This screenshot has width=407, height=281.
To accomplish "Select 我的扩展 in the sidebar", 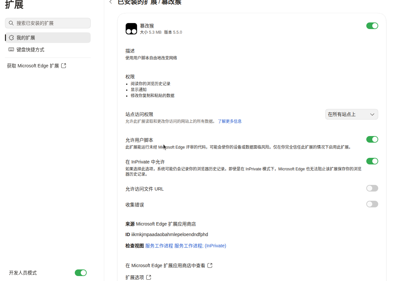I will click(48, 38).
